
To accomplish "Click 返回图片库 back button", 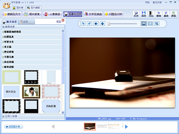I will 14,126.
